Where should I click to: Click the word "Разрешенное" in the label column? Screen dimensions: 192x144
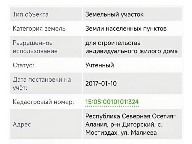tap(33, 43)
